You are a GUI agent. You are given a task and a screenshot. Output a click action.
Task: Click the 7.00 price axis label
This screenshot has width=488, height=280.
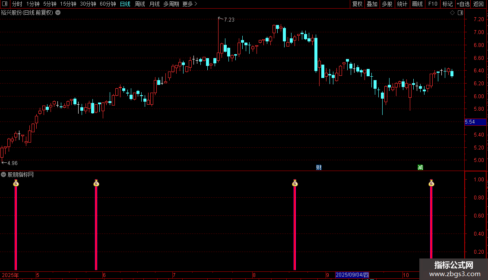(478, 32)
